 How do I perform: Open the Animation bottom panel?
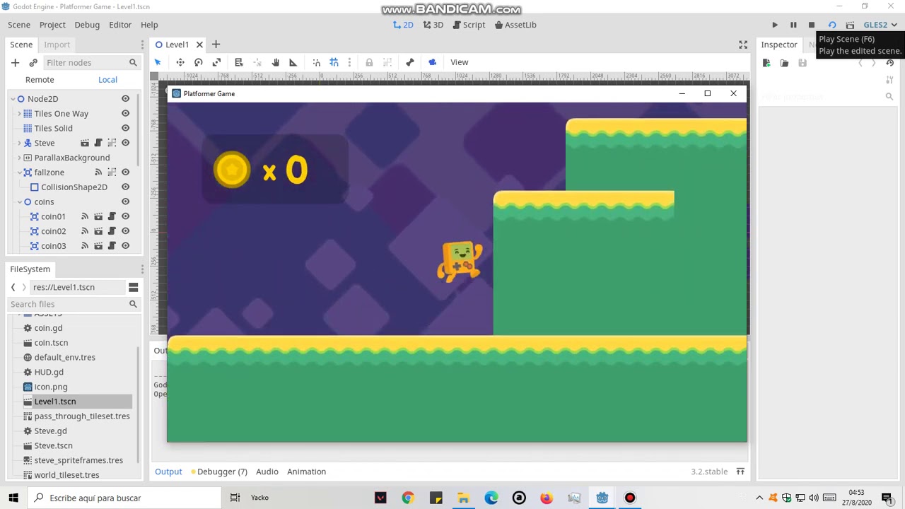[x=306, y=472]
